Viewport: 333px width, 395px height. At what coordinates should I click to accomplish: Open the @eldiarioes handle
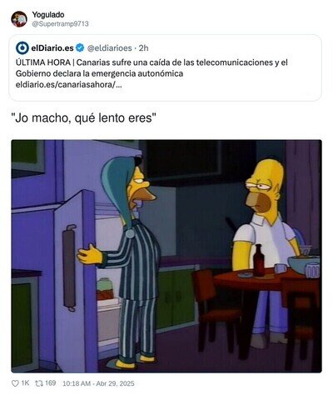pyautogui.click(x=109, y=48)
